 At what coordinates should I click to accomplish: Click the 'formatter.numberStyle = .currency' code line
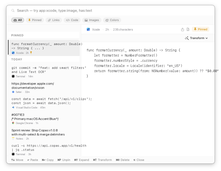126,61
